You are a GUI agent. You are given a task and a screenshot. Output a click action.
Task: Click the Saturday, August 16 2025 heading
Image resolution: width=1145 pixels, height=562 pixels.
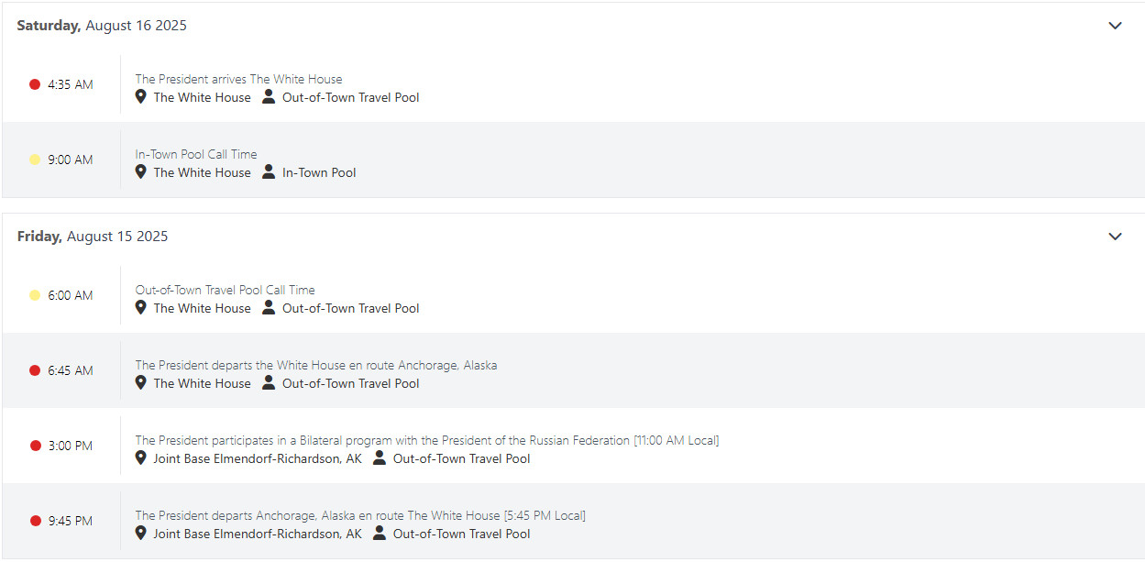[x=102, y=26]
